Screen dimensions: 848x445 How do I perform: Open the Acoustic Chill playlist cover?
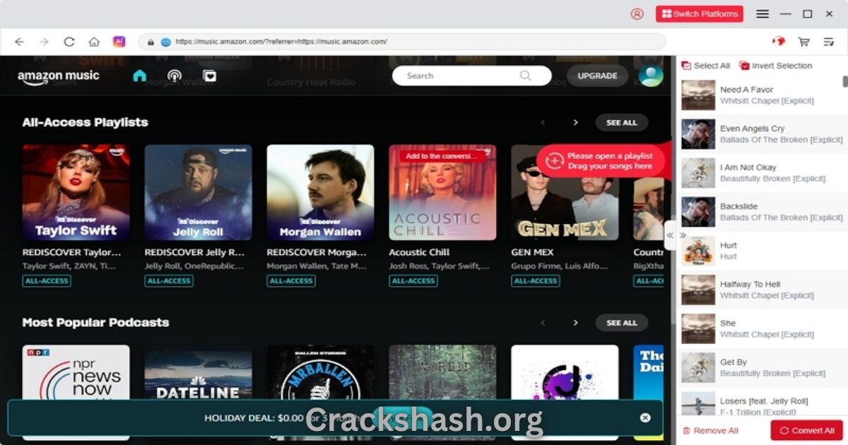(442, 192)
